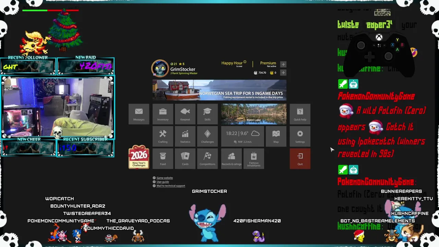Viewport: 439px width, 247px height.
Task: Click the NEW CHEER overlay label
Action: coord(29,139)
